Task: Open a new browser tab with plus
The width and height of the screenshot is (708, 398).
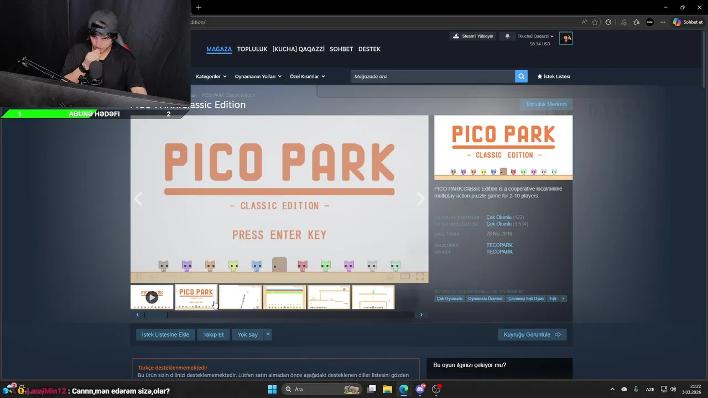Action: pyautogui.click(x=199, y=7)
